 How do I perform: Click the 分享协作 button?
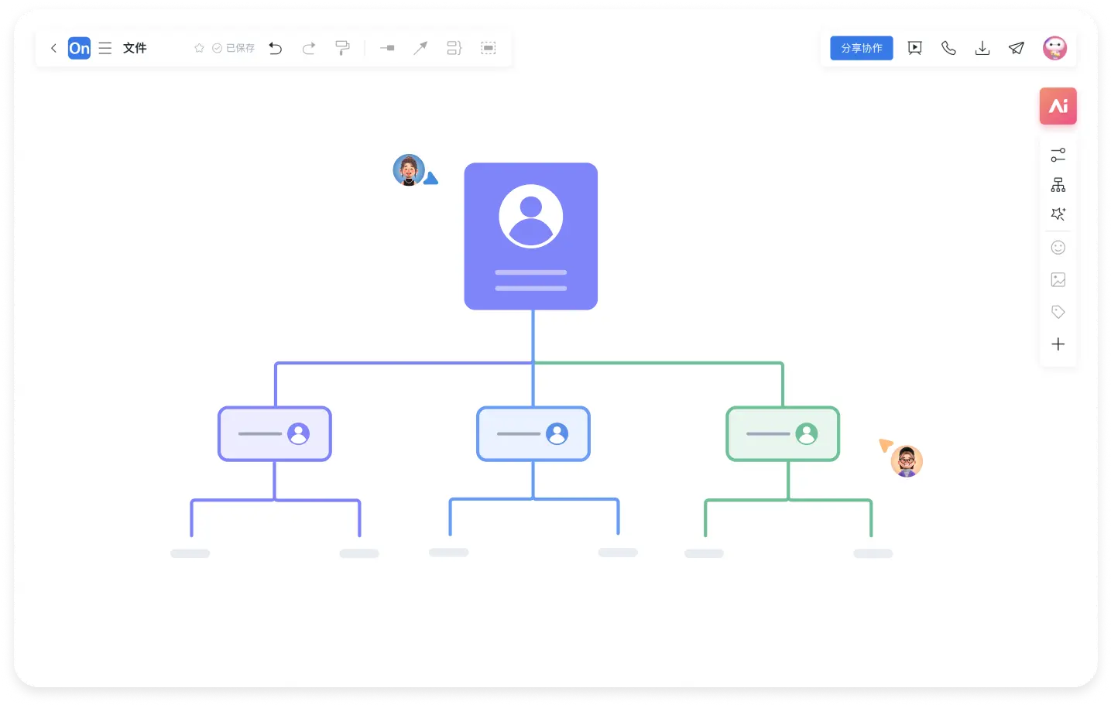click(x=861, y=48)
